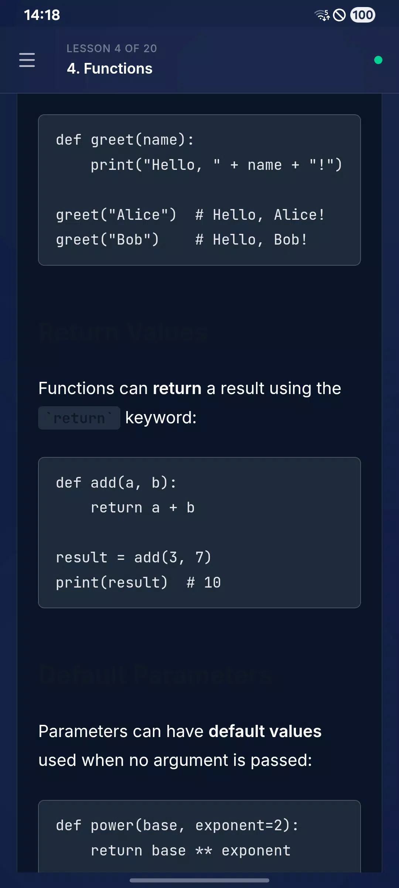Tap the do-not-disturb status icon

[339, 15]
